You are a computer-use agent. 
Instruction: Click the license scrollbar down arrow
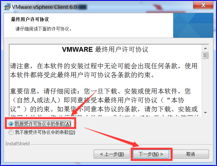205,113
